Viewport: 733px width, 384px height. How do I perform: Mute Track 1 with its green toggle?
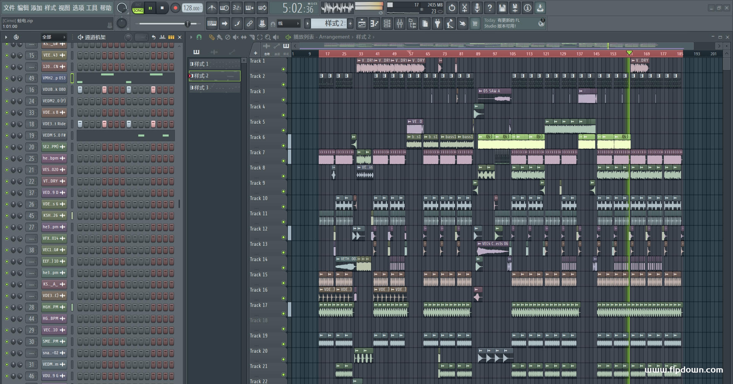click(283, 69)
